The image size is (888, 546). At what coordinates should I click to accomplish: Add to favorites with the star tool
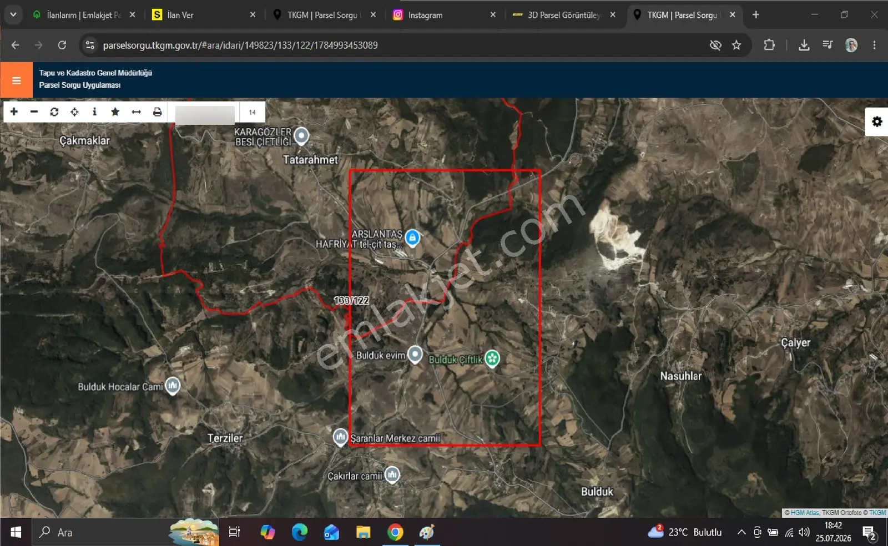pyautogui.click(x=115, y=112)
